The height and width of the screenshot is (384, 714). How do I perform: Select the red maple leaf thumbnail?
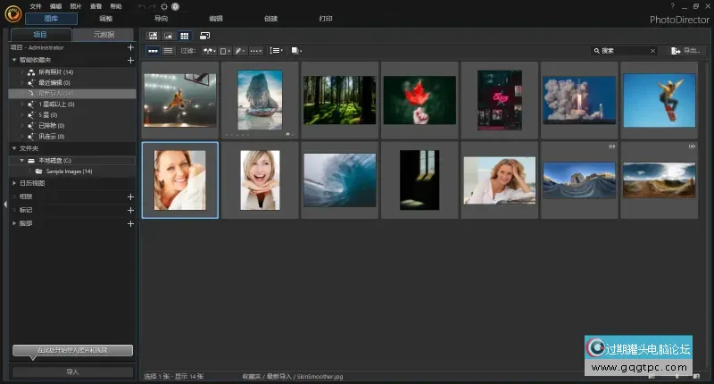(x=419, y=100)
